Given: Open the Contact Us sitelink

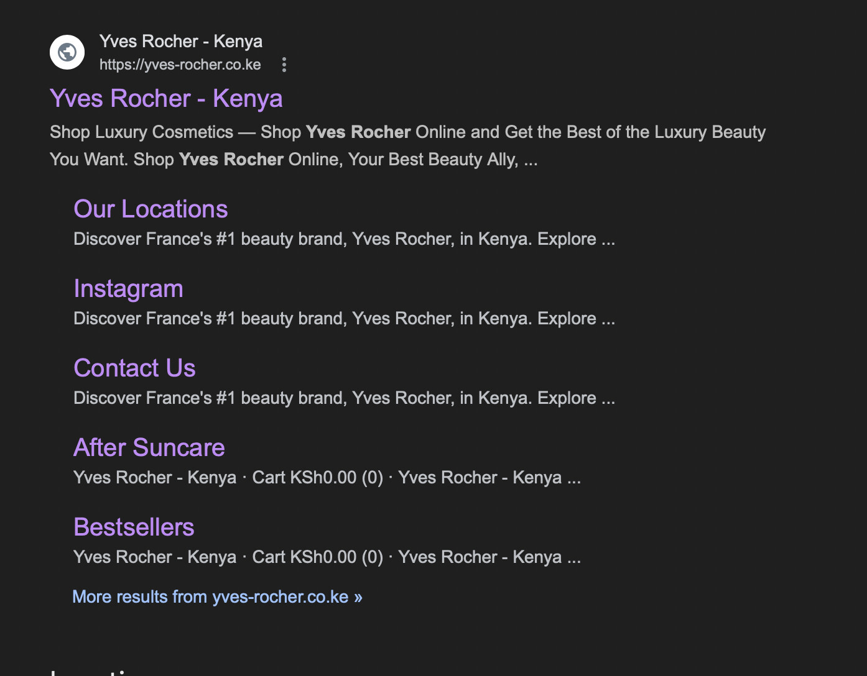Looking at the screenshot, I should (x=134, y=368).
